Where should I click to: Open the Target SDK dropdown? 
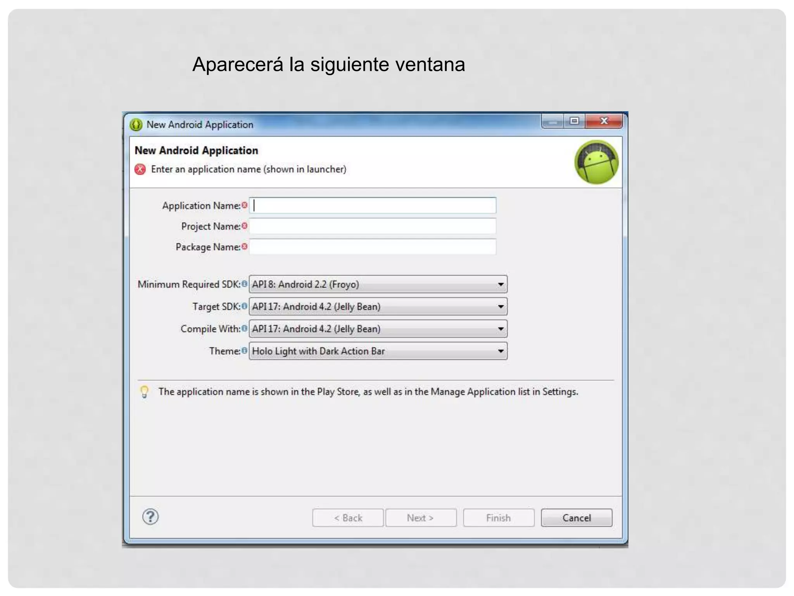378,307
